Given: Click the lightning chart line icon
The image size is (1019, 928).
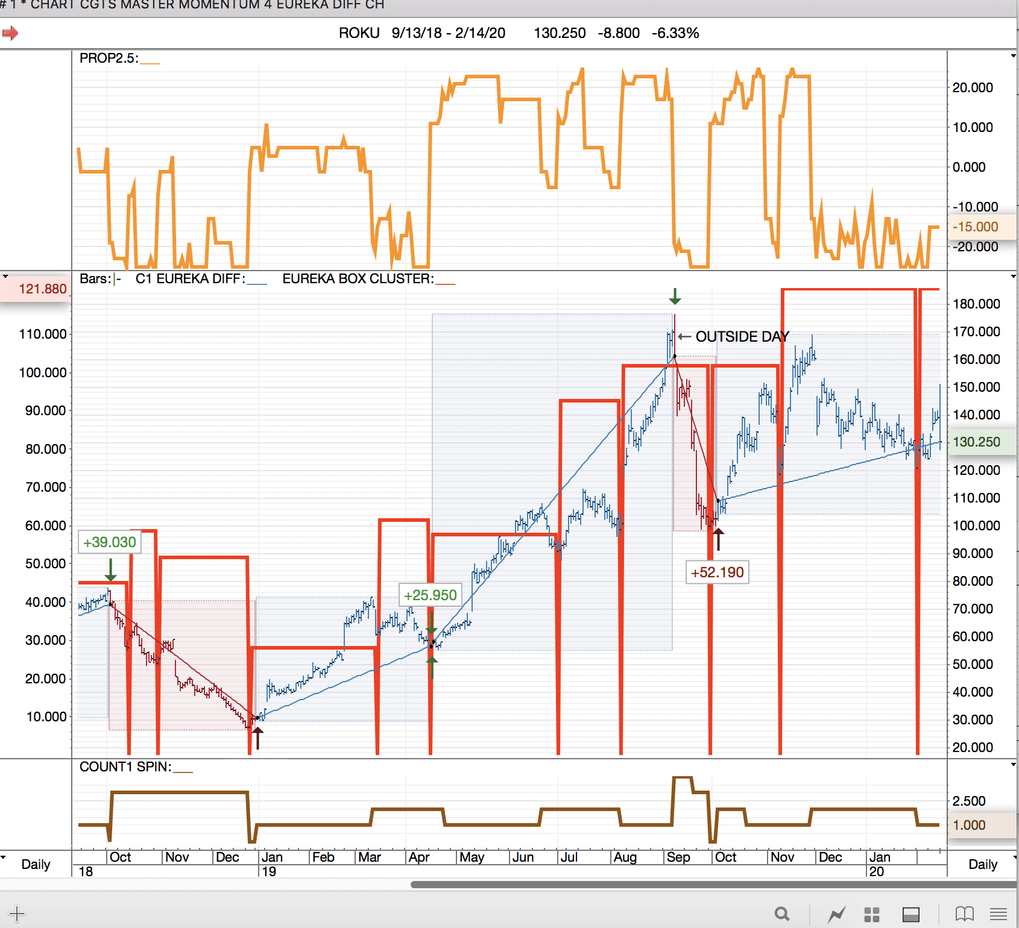Looking at the screenshot, I should pyautogui.click(x=836, y=914).
